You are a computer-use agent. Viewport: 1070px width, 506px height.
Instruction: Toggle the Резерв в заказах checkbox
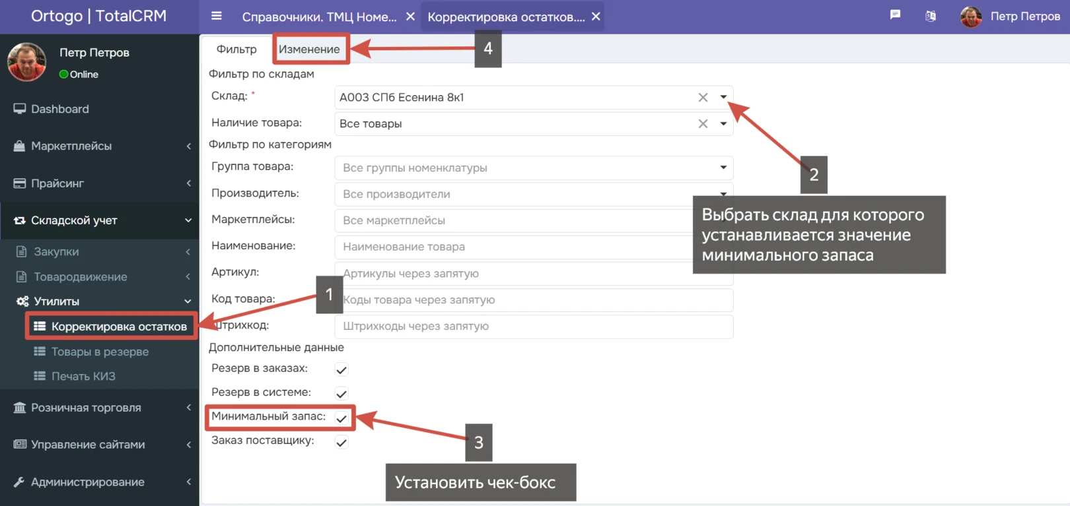pos(341,369)
